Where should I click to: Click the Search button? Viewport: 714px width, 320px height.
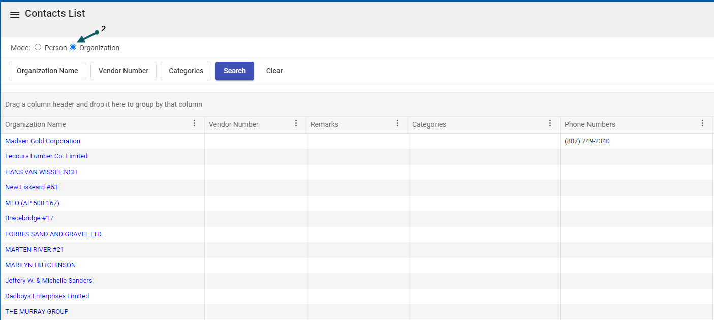tap(234, 71)
